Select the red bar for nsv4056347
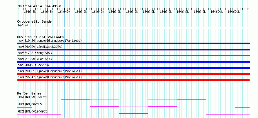This screenshot has width=258, height=118. coord(133,80)
